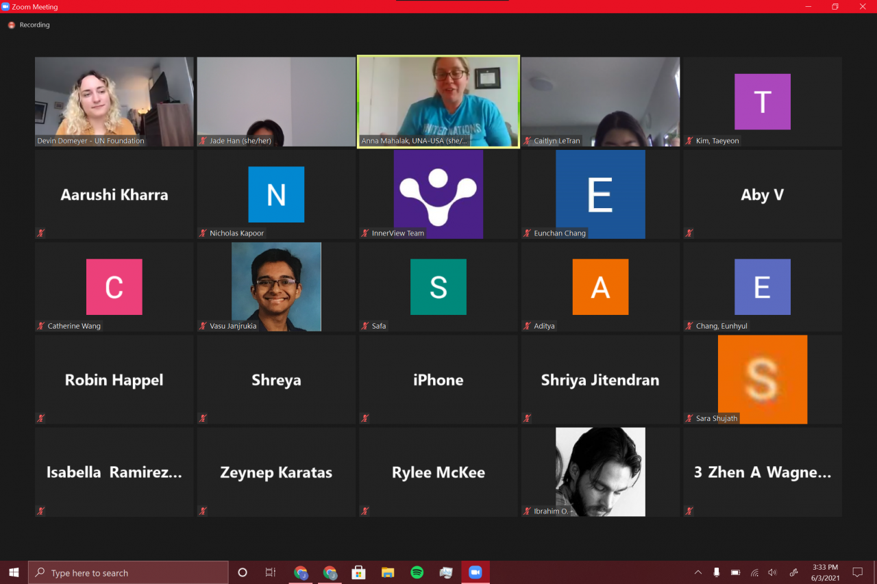Click the 'Devin Domeyer - UN Foundation' name label

point(90,141)
